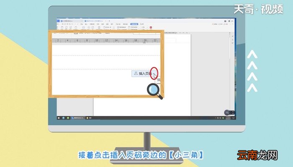Show hidden system tray icons chevron

[x=216, y=118]
